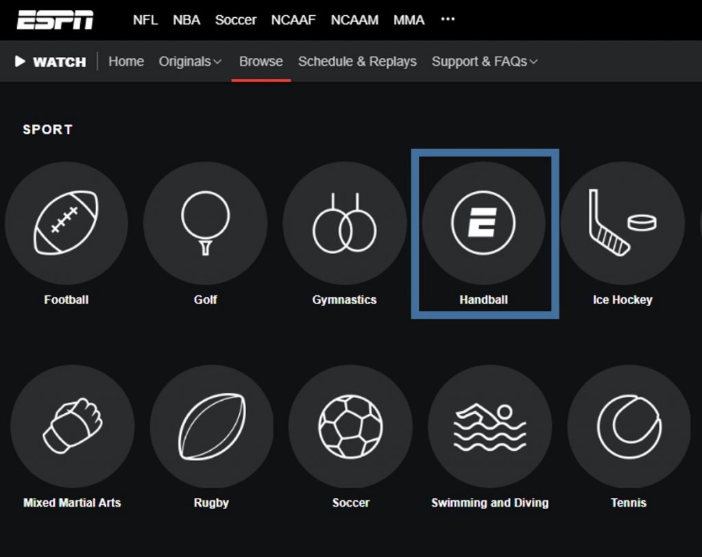This screenshot has height=557, width=702.
Task: Click the Rugby text label
Action: click(211, 503)
